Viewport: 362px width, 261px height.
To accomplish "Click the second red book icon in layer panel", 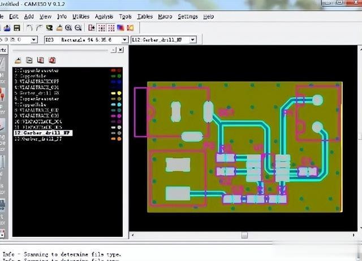I will [x=52, y=60].
